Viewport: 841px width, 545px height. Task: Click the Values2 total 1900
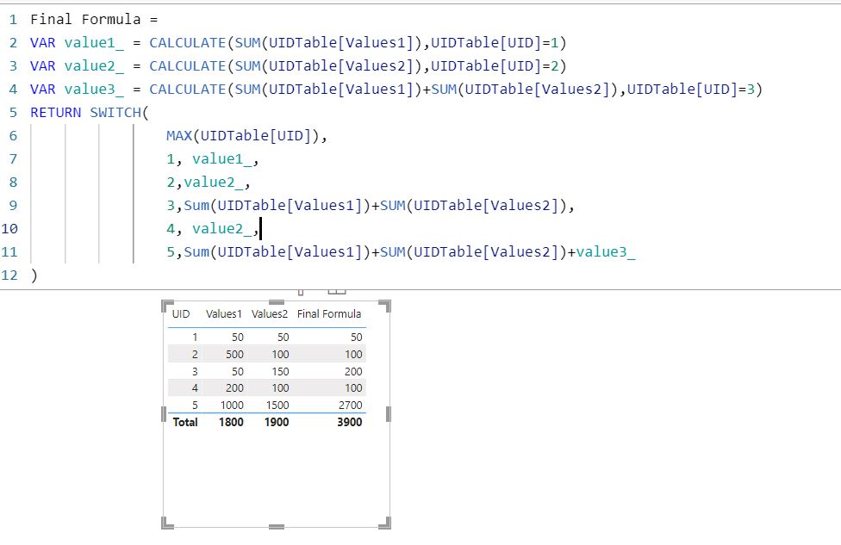coord(277,422)
